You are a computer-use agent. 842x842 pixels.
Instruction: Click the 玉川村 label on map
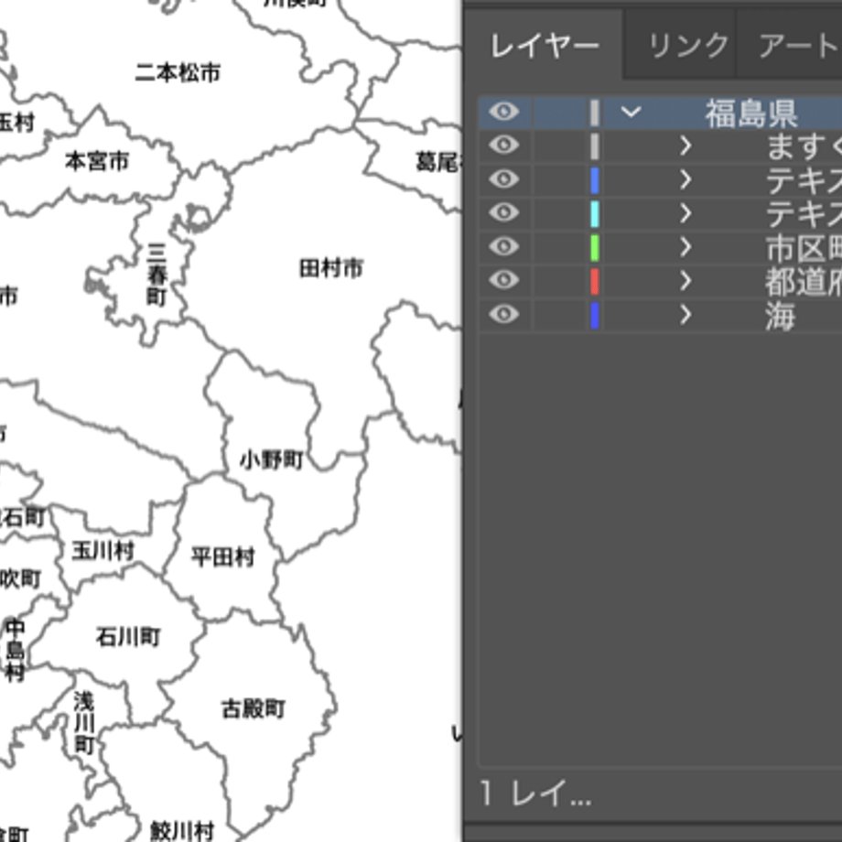tap(103, 550)
